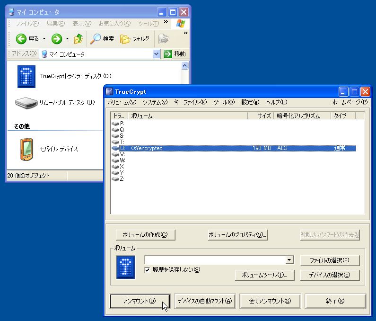The image size is (376, 321).
Task: Open the ファイル(F) menu in My Computer
Action: 27,24
